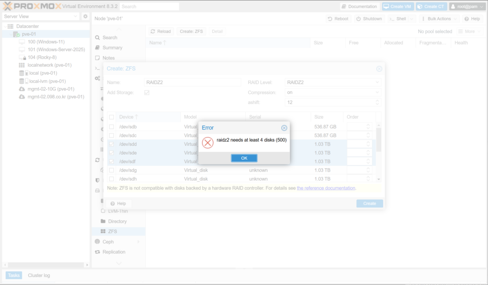
Task: Open the RAID Level dropdown
Action: point(333,82)
